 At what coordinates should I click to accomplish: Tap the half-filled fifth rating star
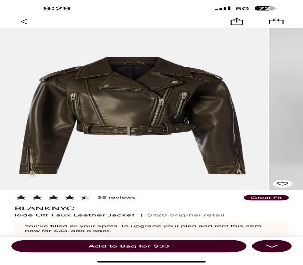click(x=85, y=197)
